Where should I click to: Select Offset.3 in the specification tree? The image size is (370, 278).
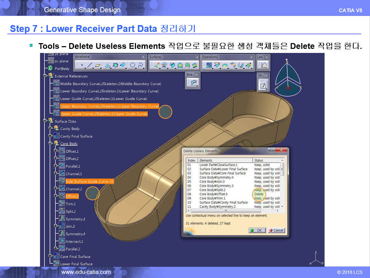click(x=72, y=196)
